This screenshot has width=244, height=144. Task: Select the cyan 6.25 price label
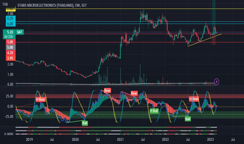point(11,18)
